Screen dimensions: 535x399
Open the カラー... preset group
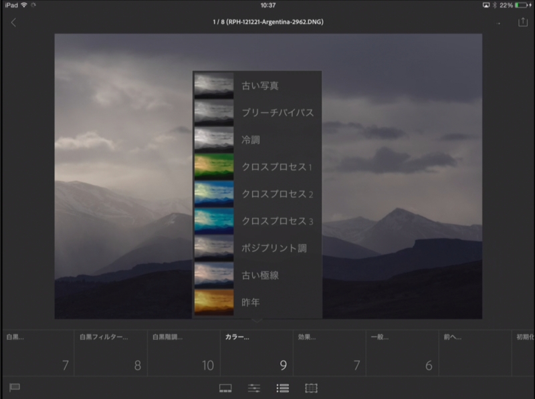(x=257, y=353)
